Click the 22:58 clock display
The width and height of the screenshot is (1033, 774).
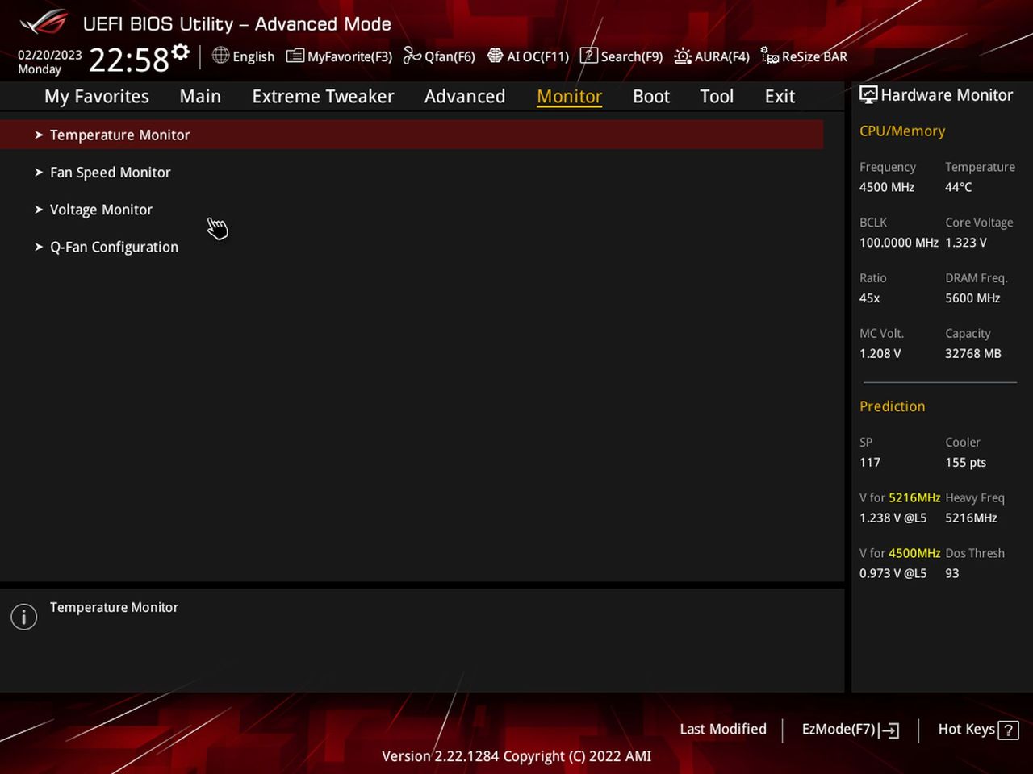(x=128, y=60)
